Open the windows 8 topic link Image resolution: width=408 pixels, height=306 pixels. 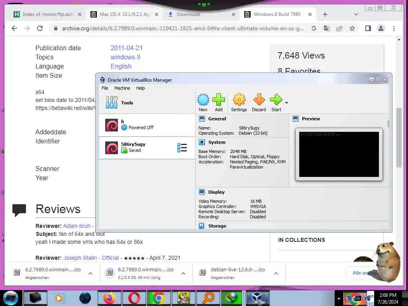tap(126, 57)
